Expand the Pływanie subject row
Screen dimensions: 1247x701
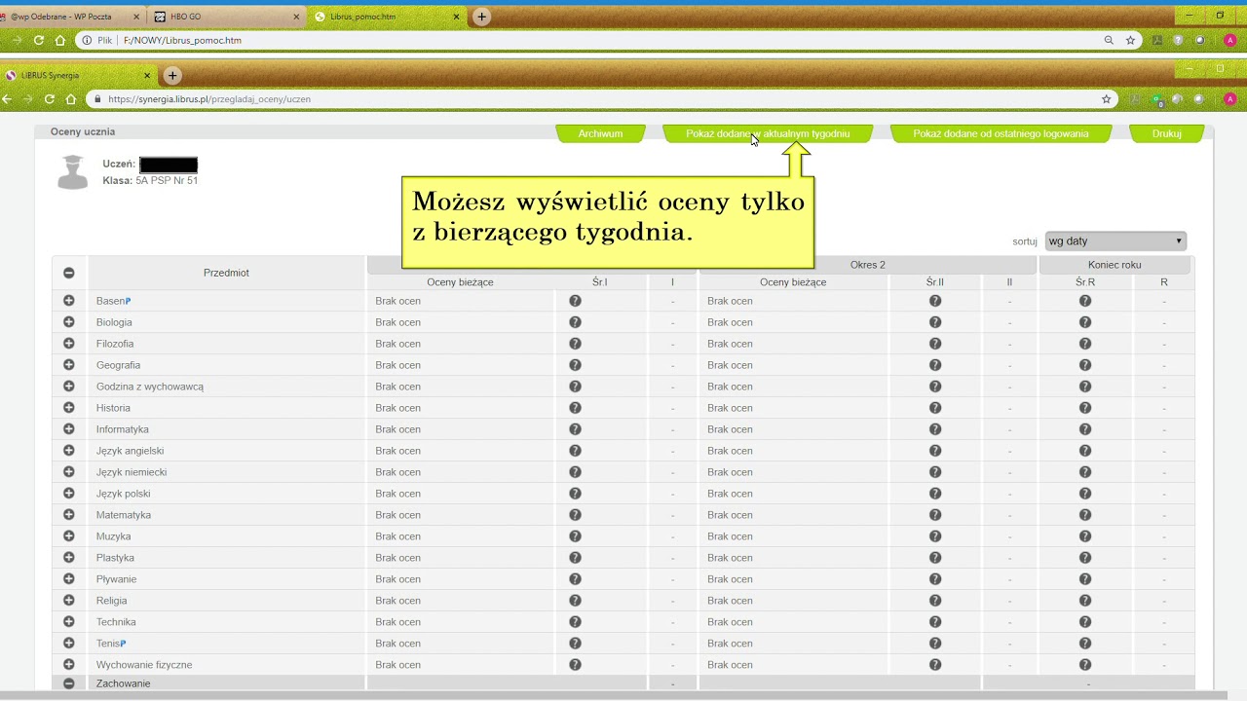[69, 579]
